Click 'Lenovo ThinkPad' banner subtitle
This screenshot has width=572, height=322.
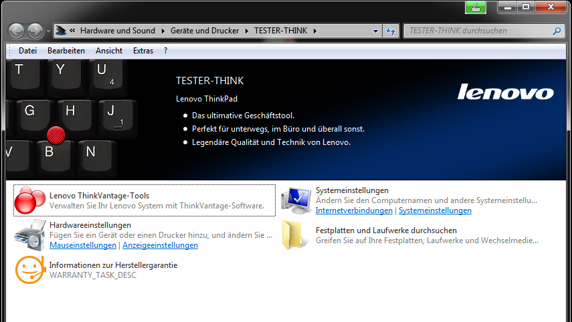click(207, 99)
